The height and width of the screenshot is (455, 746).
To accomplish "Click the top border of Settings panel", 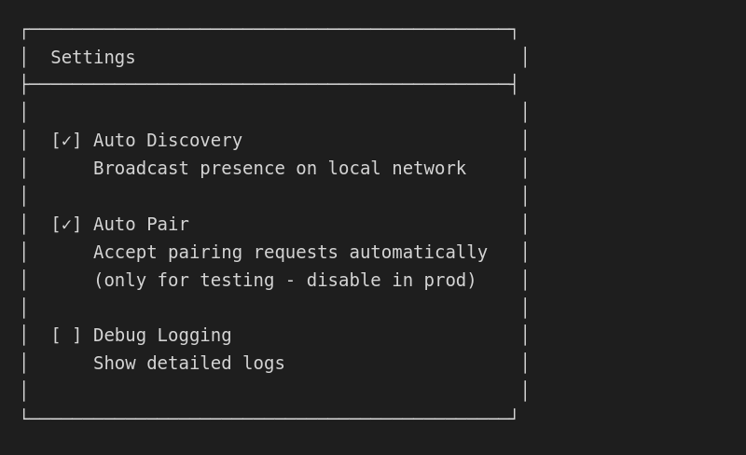I will click(x=269, y=29).
